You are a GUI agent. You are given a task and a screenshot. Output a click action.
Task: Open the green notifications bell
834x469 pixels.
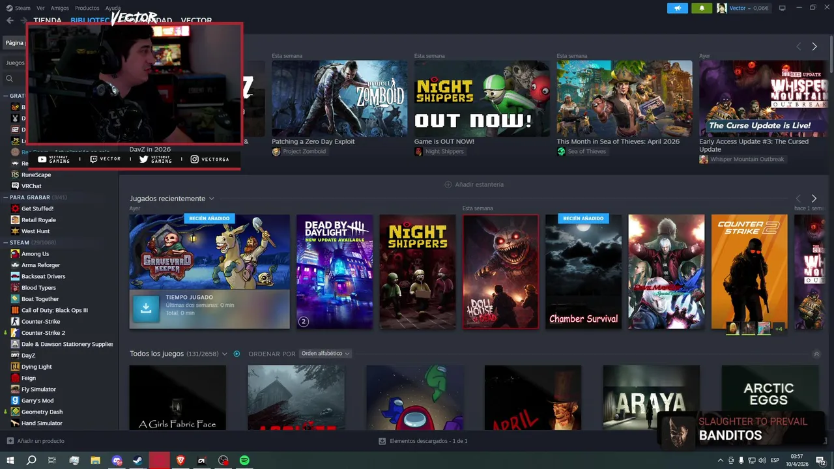pos(702,8)
